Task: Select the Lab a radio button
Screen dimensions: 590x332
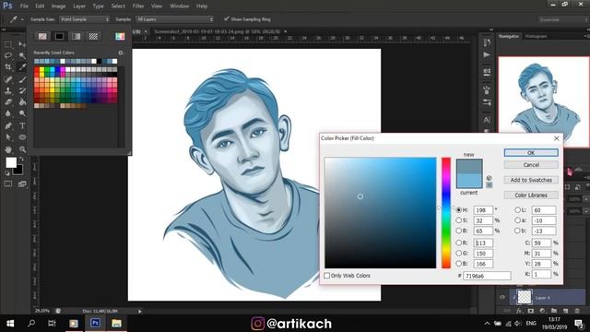Action: pos(518,220)
